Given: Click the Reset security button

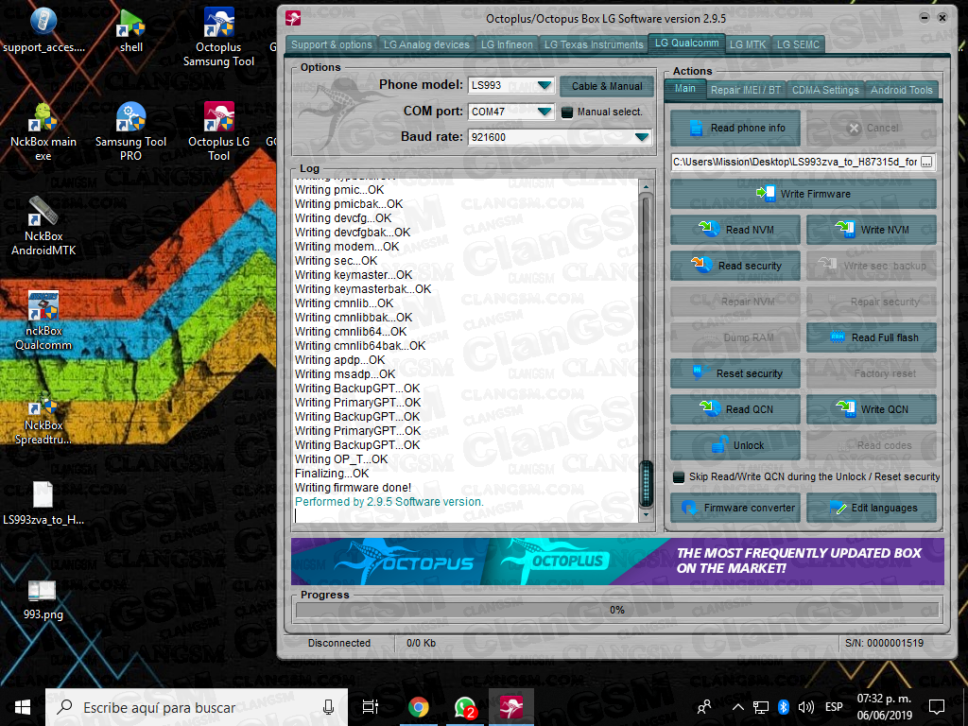Looking at the screenshot, I should pos(735,373).
